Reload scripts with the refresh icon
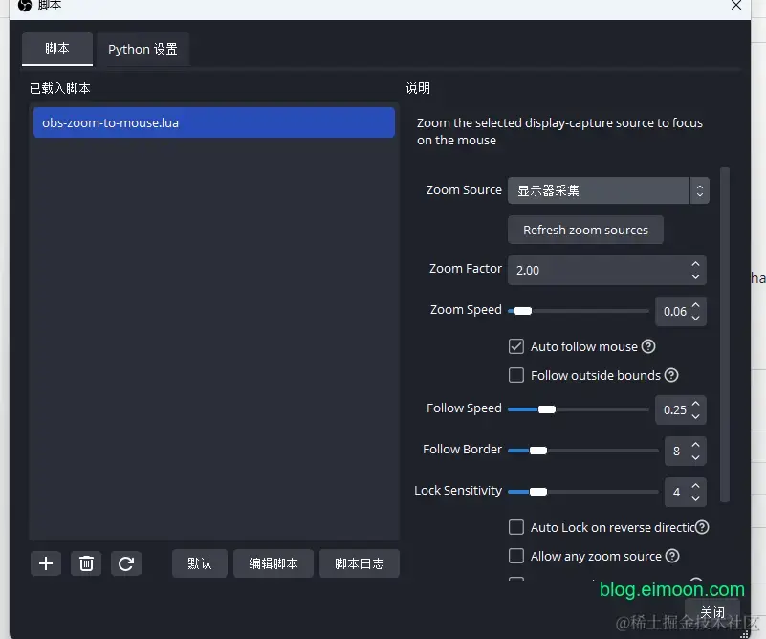This screenshot has height=639, width=766. [126, 563]
